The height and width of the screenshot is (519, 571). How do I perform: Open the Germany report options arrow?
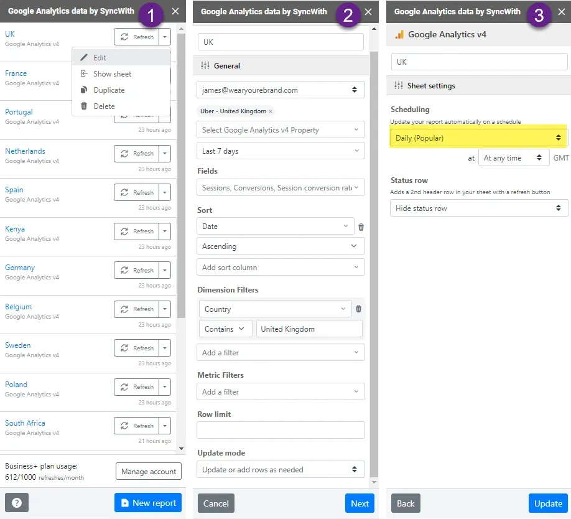click(165, 270)
